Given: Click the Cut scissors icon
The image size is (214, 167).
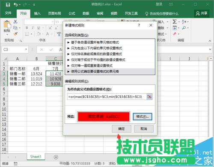Looking at the screenshot, I should [x=15, y=22].
